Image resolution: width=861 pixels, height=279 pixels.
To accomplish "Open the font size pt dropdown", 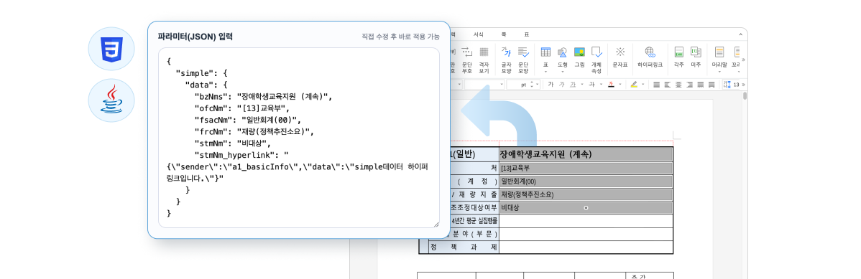I will point(537,85).
